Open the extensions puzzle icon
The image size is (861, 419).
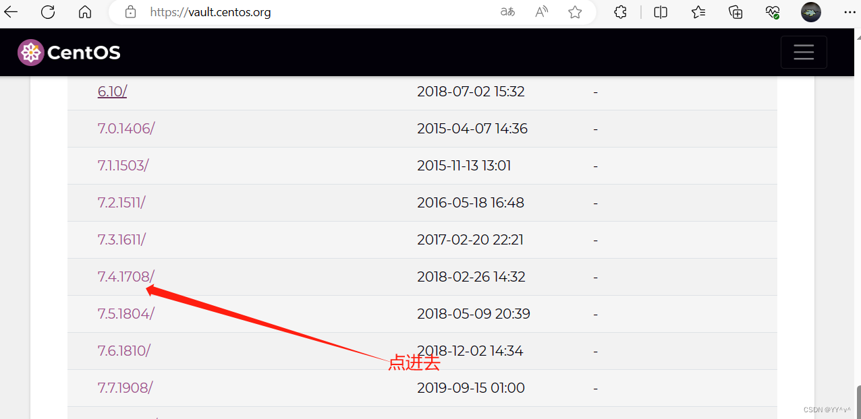point(621,12)
